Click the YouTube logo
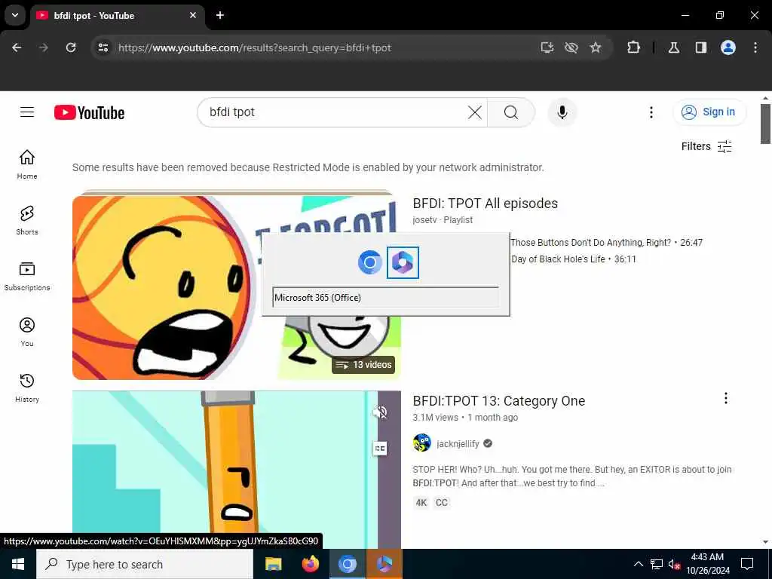The height and width of the screenshot is (579, 772). click(x=89, y=113)
